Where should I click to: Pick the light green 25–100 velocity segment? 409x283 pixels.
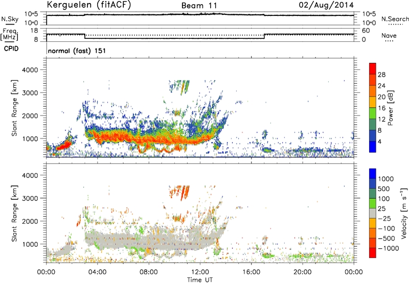point(373,203)
